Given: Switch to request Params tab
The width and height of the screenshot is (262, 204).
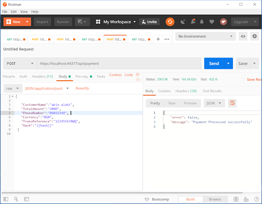Looking at the screenshot, I should 9,77.
